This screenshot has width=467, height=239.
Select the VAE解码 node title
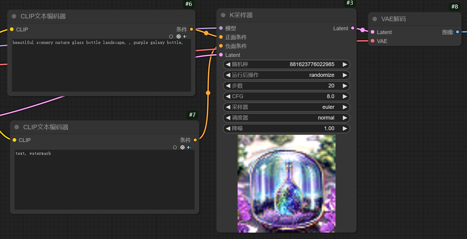pyautogui.click(x=393, y=19)
